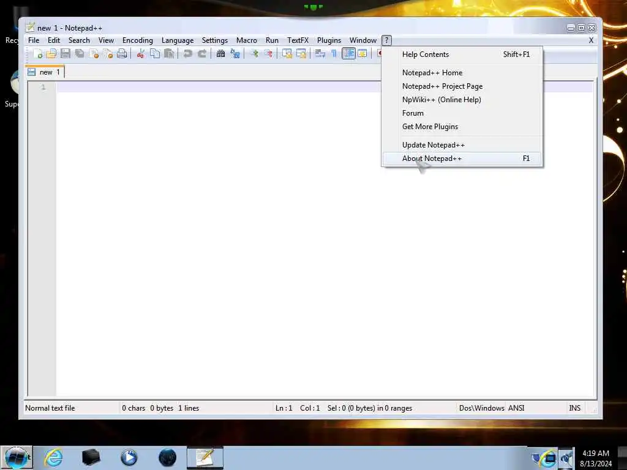Choose Notepad++ Project Page entry

[462, 86]
